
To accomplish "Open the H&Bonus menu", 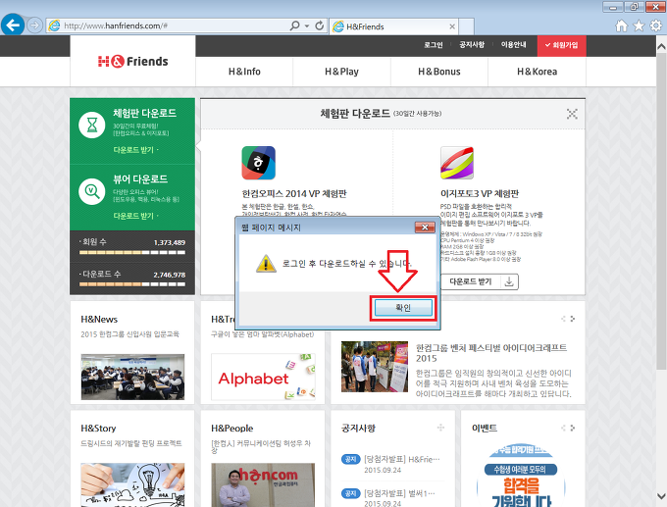I will click(x=439, y=72).
